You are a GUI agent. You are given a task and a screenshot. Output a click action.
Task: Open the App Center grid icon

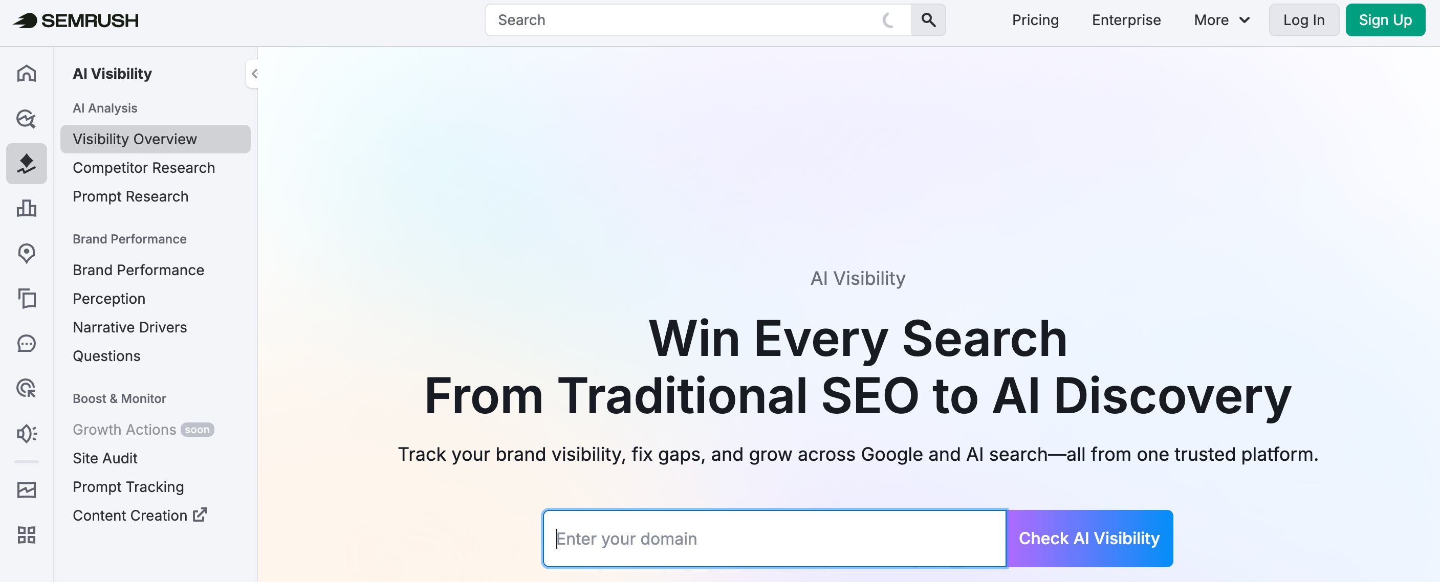pyautogui.click(x=26, y=534)
